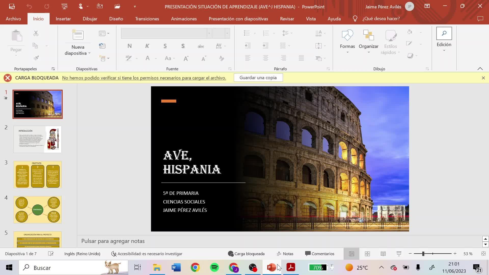Toggle the Comentarios pane
The height and width of the screenshot is (275, 489).
319,254
